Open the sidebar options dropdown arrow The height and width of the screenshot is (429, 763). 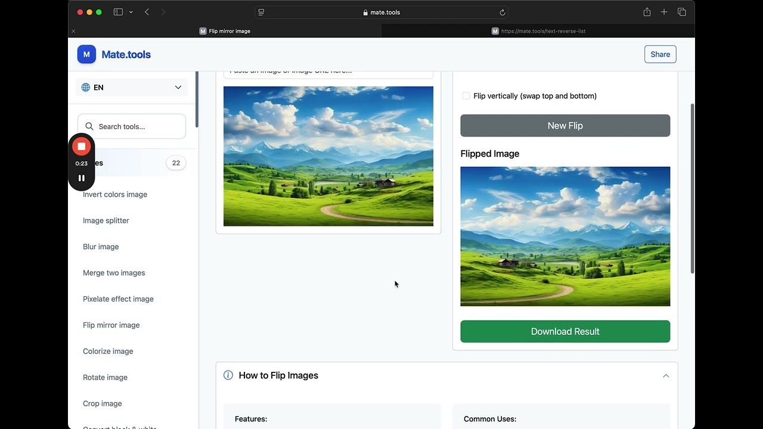click(x=131, y=12)
